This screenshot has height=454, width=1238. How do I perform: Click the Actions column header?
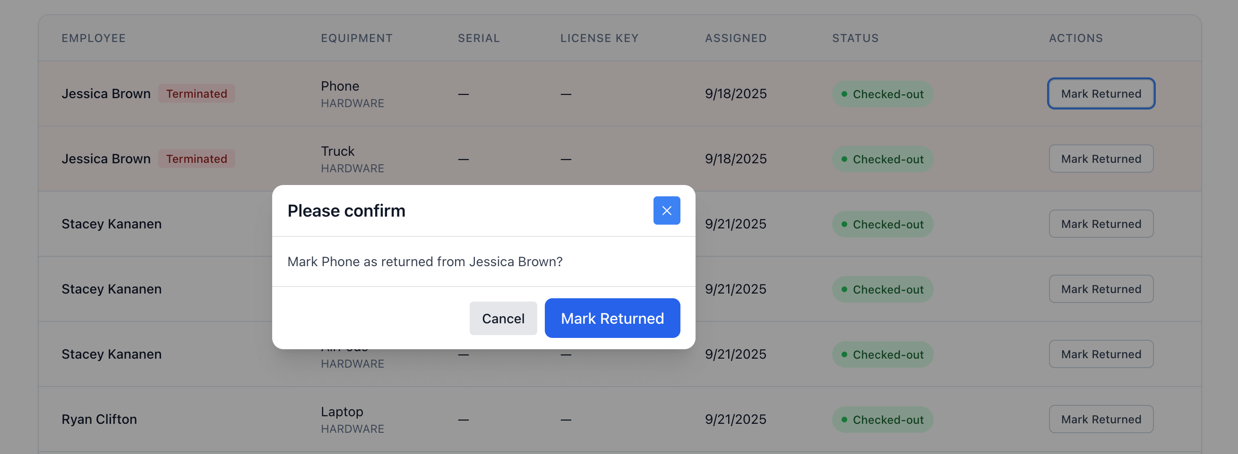pos(1075,38)
